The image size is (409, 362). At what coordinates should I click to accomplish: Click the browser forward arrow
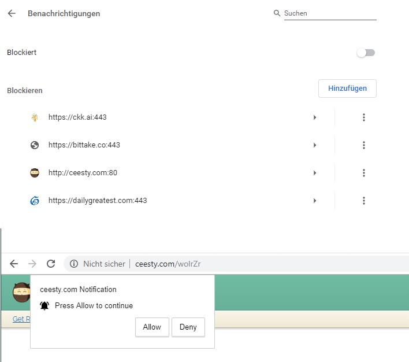pos(32,264)
